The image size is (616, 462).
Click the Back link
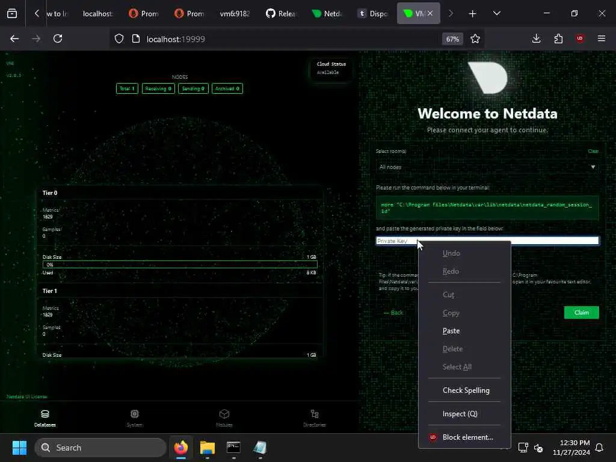(393, 313)
